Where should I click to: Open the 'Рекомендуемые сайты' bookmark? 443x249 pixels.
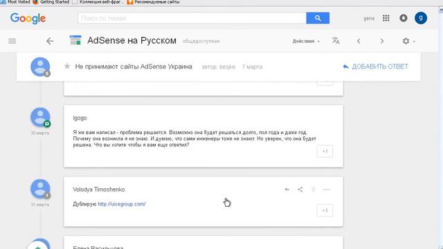[x=154, y=2]
